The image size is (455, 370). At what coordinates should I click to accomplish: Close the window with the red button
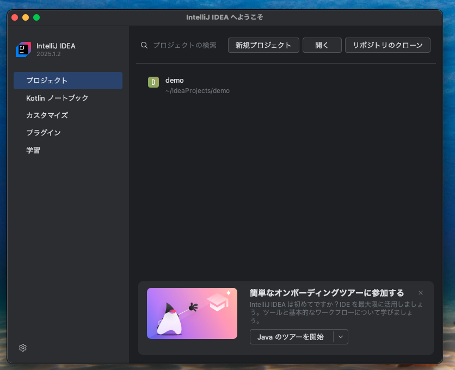(x=15, y=17)
